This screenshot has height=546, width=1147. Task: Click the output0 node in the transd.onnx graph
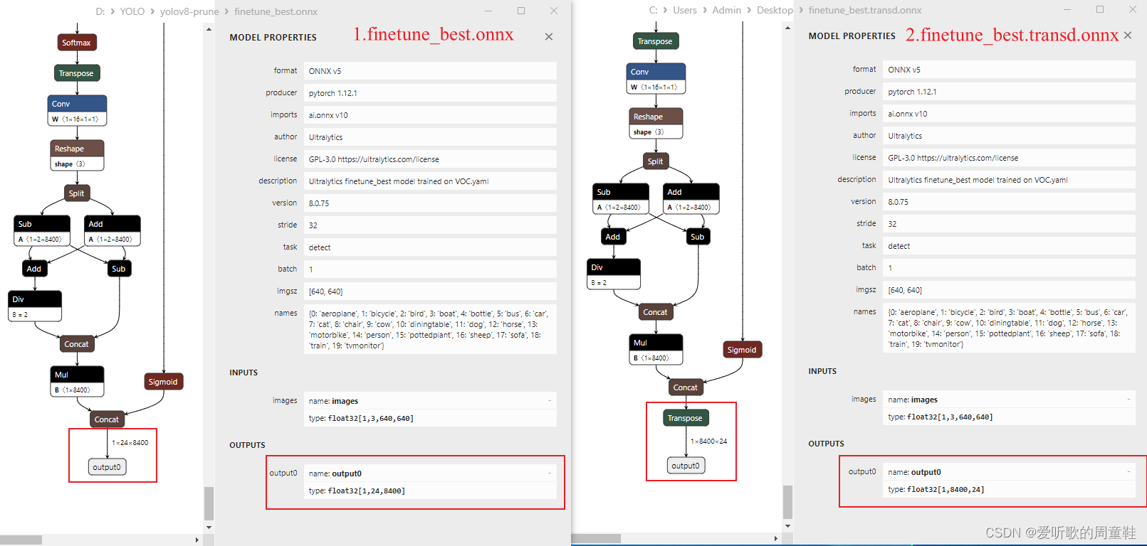[x=686, y=466]
